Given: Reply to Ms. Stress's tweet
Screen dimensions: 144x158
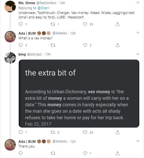Looking at the screenshot, I should point(21,24).
